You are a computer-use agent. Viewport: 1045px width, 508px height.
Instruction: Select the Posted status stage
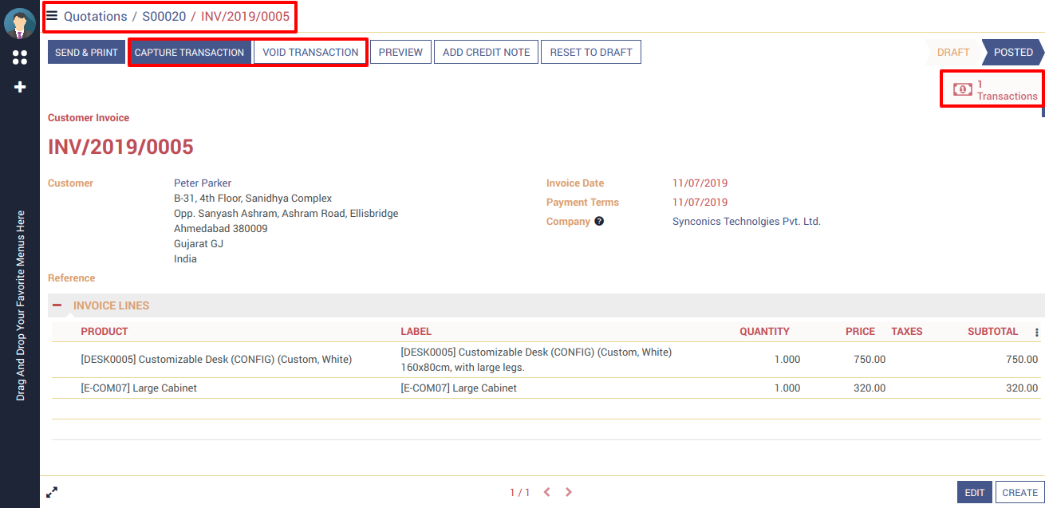1013,52
